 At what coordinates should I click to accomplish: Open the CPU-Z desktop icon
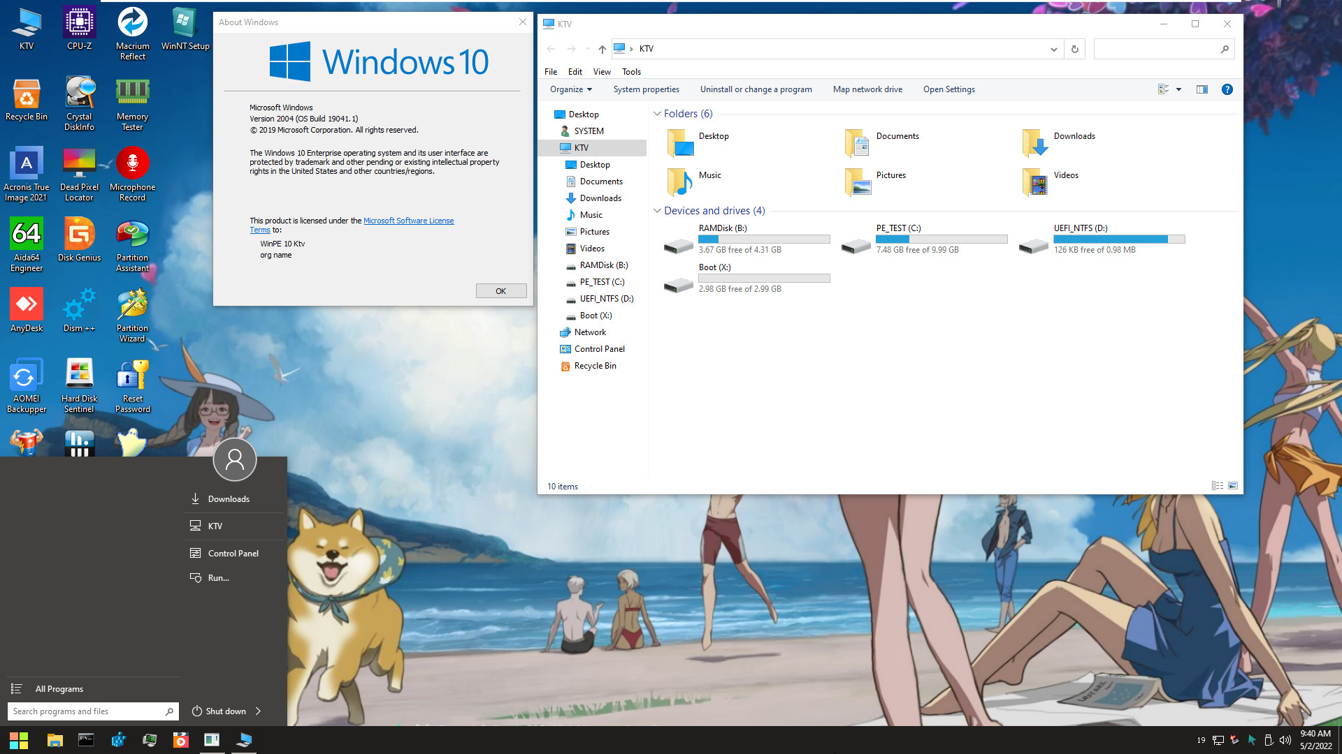coord(79,28)
